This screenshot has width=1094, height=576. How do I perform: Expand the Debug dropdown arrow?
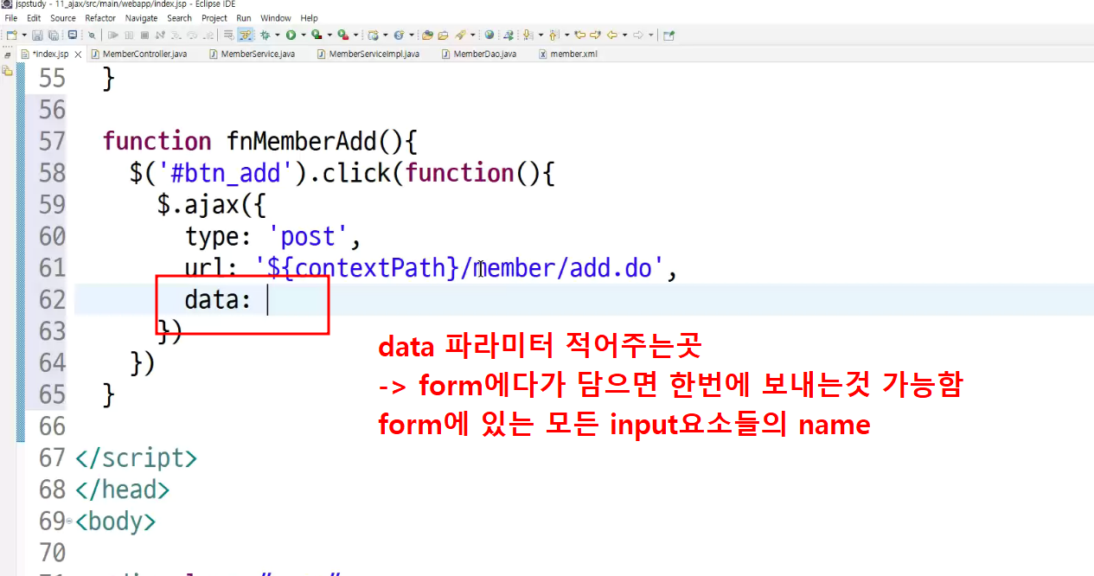tap(278, 35)
